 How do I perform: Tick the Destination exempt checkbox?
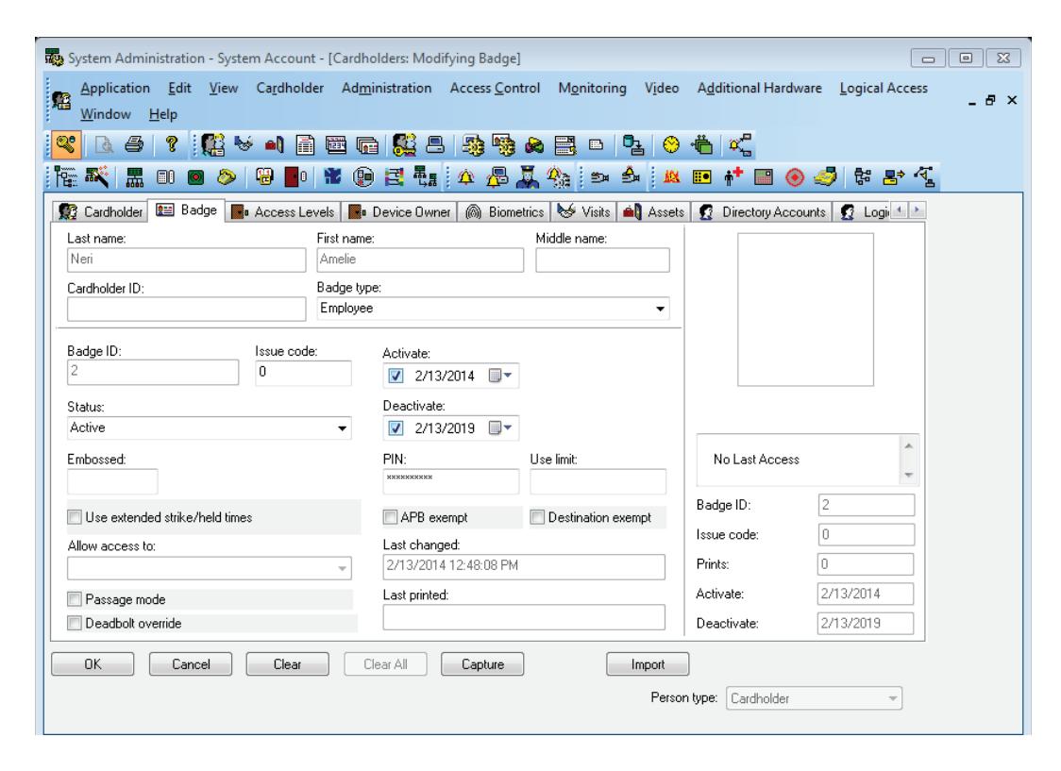click(537, 517)
